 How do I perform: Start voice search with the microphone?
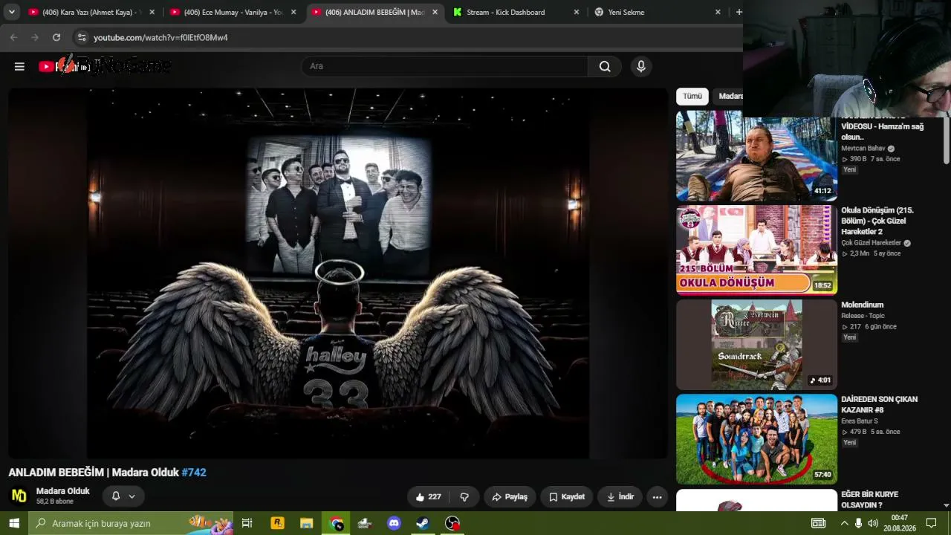(x=641, y=66)
